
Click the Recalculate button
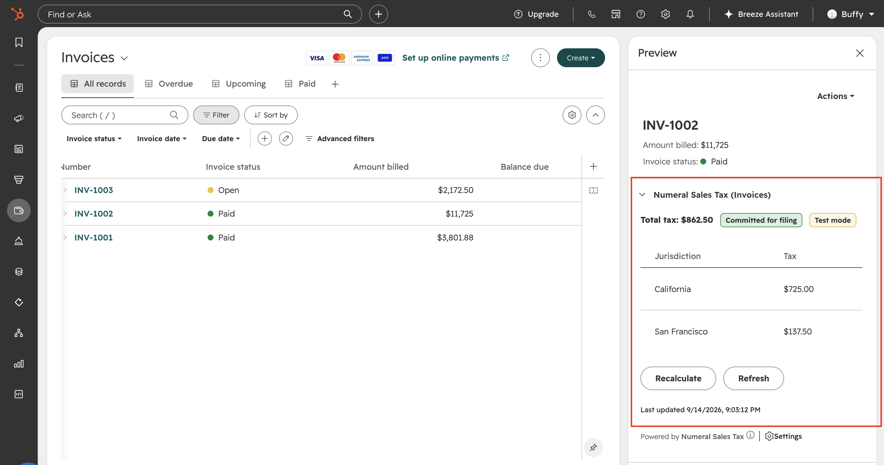678,378
